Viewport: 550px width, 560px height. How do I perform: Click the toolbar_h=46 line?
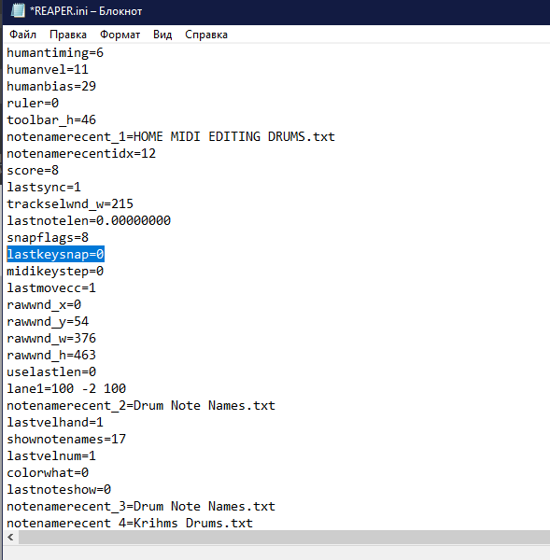(x=51, y=120)
